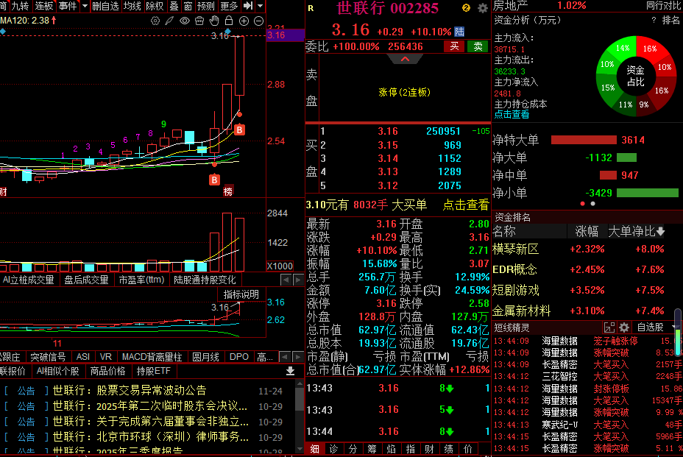
Task: Zoom in chart with plus icon
Action: click(244, 21)
